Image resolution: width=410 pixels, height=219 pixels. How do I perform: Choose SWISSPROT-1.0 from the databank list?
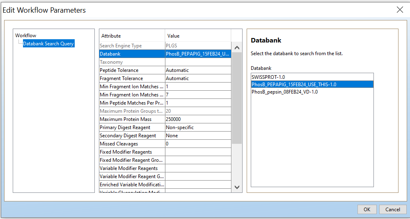tap(268, 77)
